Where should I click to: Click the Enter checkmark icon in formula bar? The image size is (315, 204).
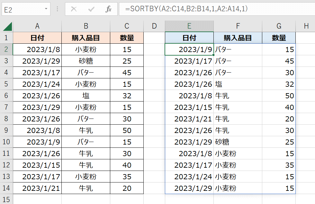[x=91, y=9]
